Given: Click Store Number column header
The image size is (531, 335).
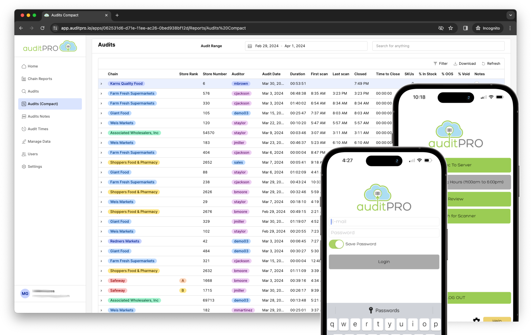Looking at the screenshot, I should (x=215, y=74).
